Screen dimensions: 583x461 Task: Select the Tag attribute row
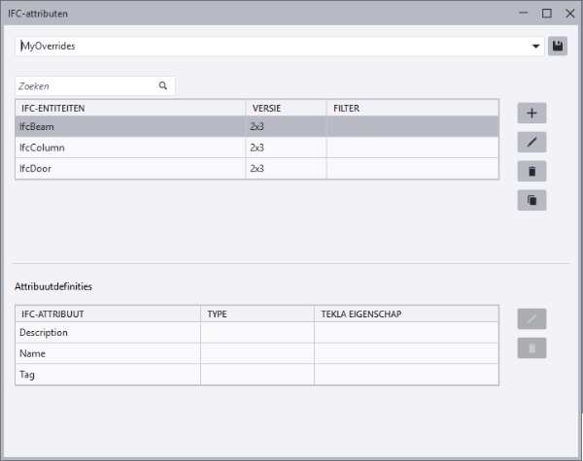click(x=257, y=375)
